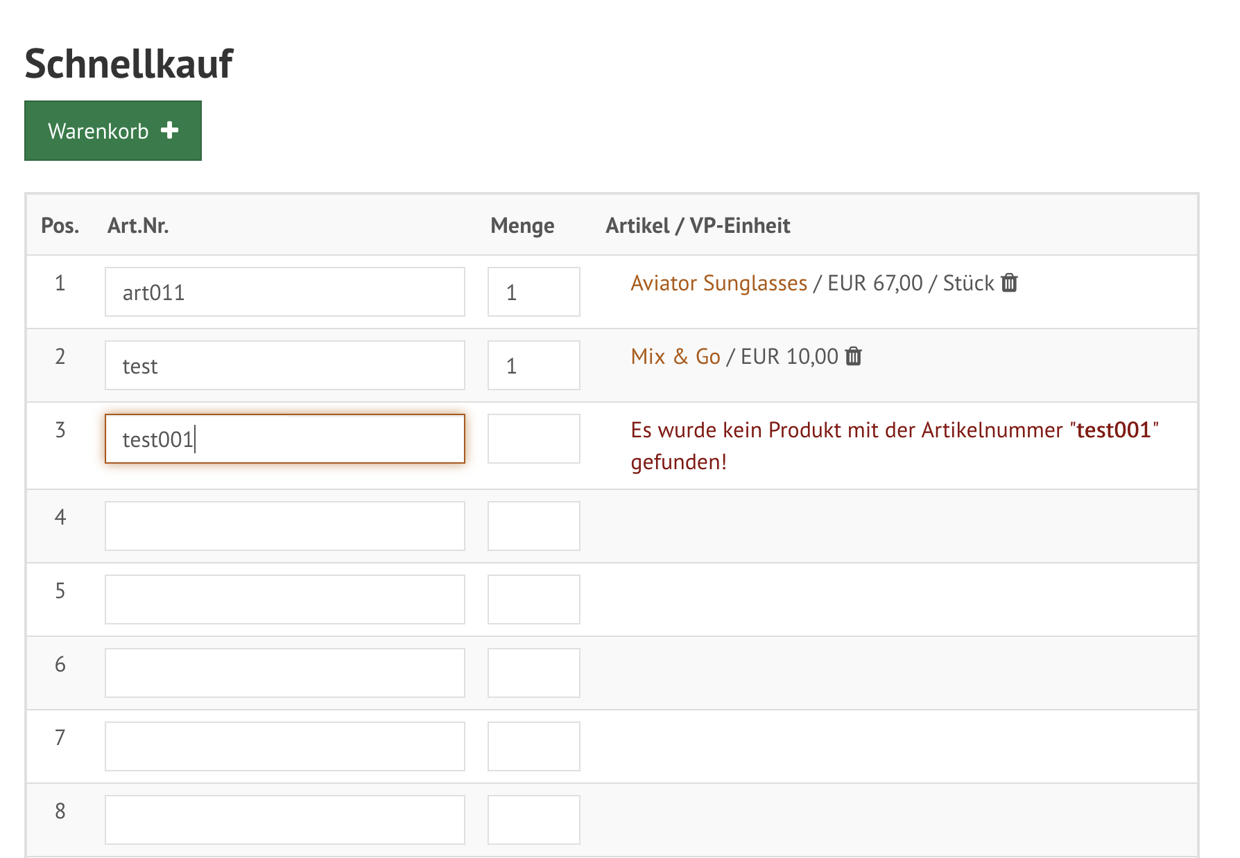Click the empty Menge field in row 3

tap(533, 439)
